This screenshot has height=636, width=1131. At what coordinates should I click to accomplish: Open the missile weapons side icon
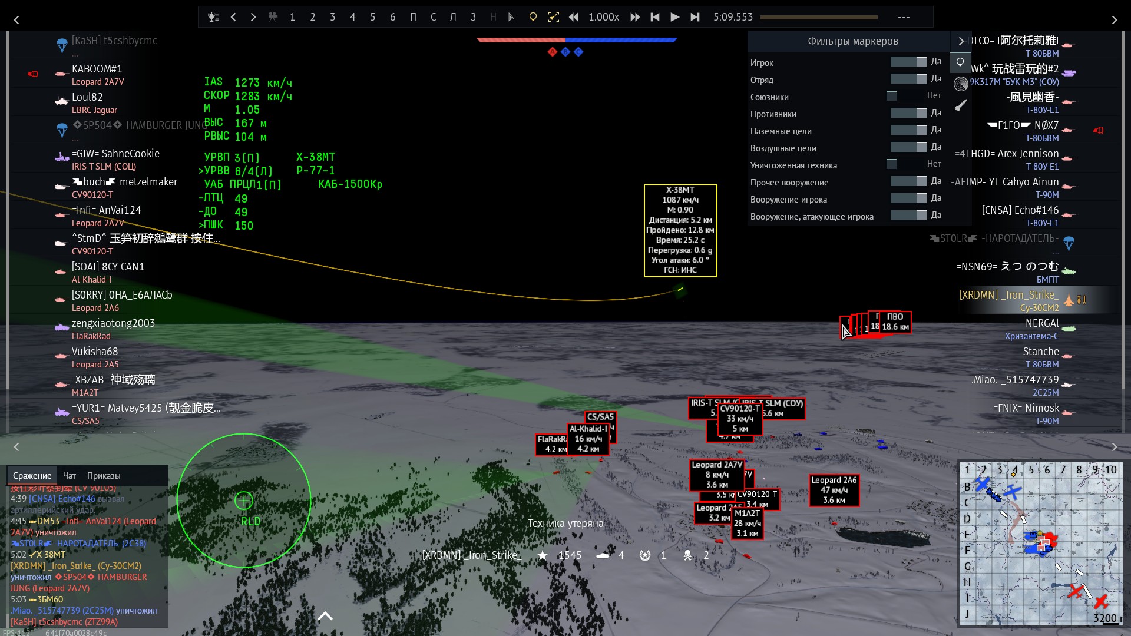961,105
